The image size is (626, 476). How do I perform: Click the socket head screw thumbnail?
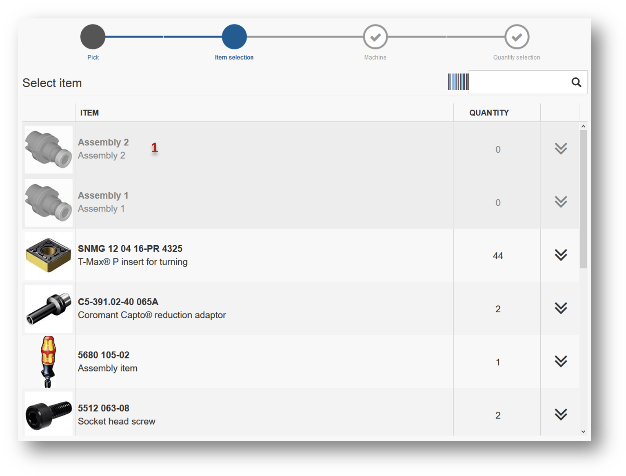(49, 414)
